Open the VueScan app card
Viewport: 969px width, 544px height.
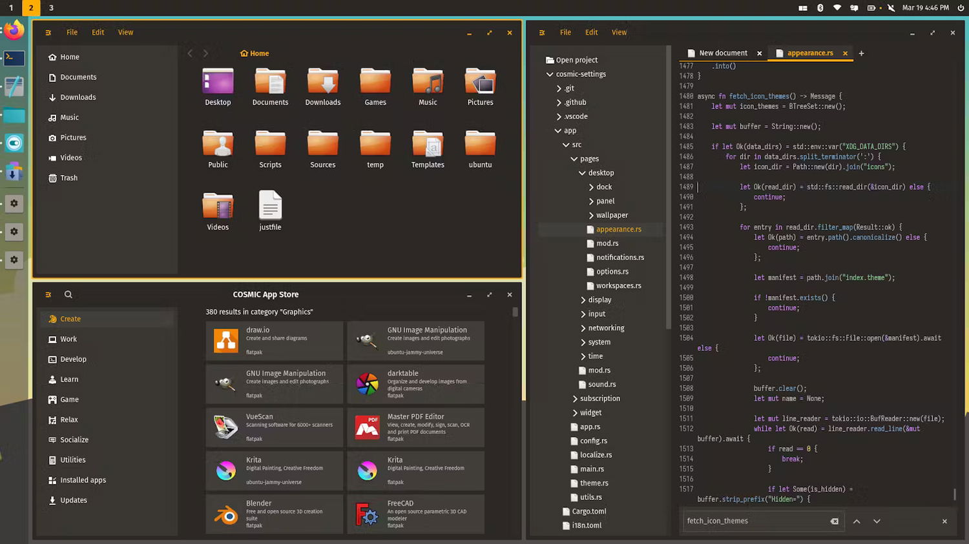[275, 427]
